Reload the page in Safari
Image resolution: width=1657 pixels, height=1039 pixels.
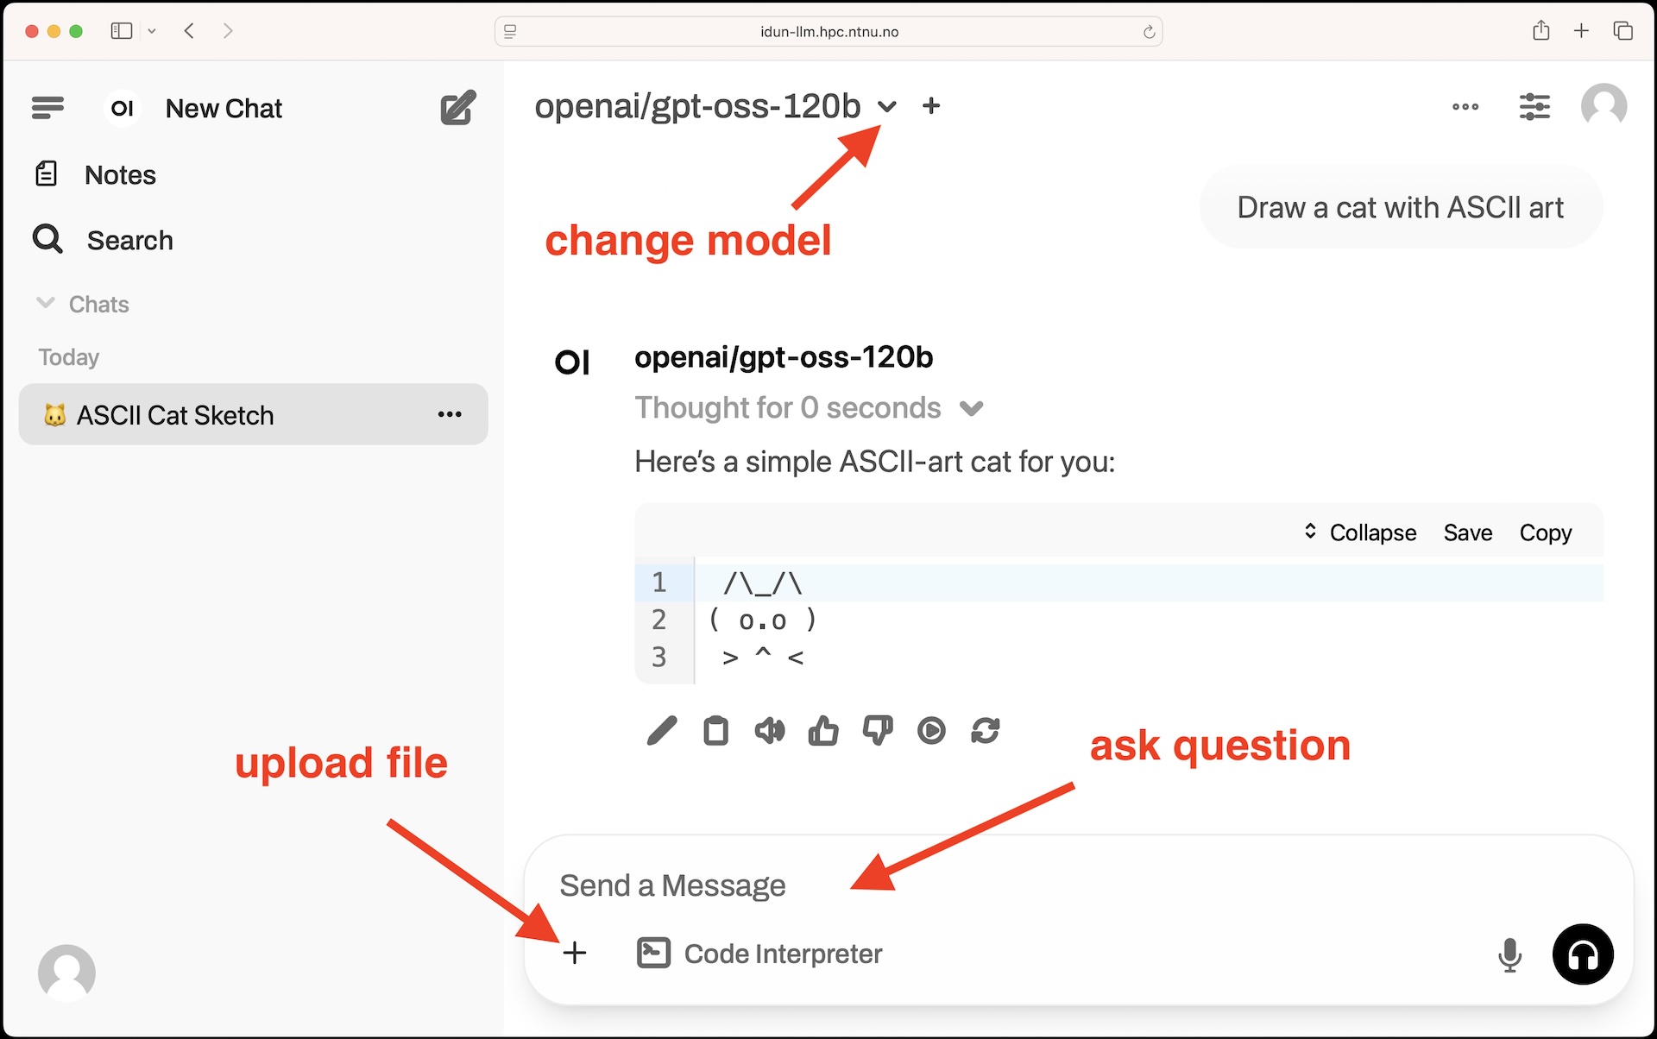click(1149, 32)
